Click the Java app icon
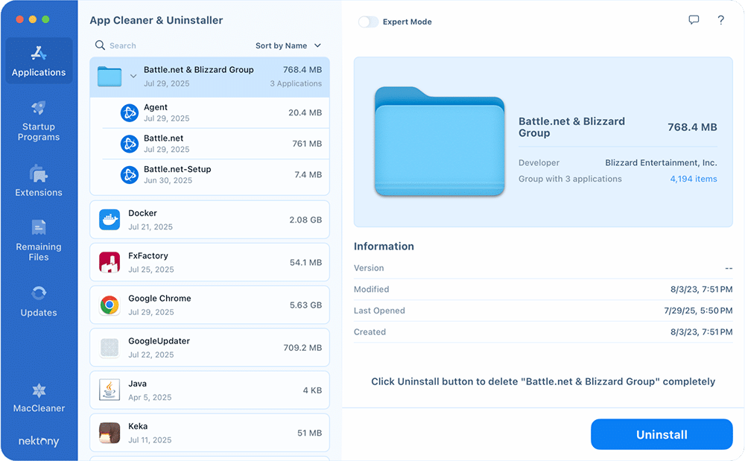The width and height of the screenshot is (745, 461). (110, 390)
